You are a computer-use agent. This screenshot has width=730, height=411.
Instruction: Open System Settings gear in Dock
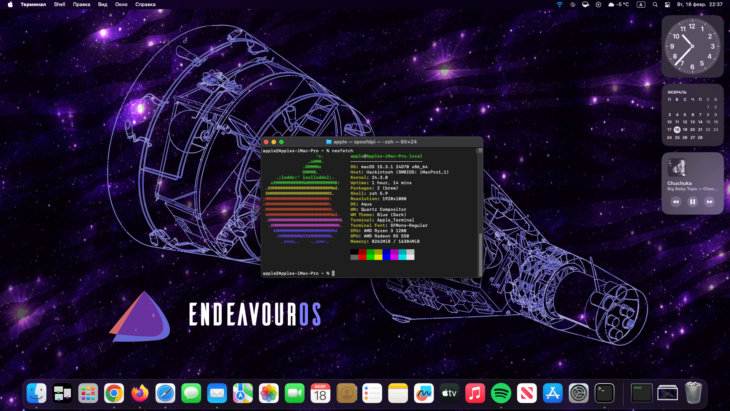[579, 393]
